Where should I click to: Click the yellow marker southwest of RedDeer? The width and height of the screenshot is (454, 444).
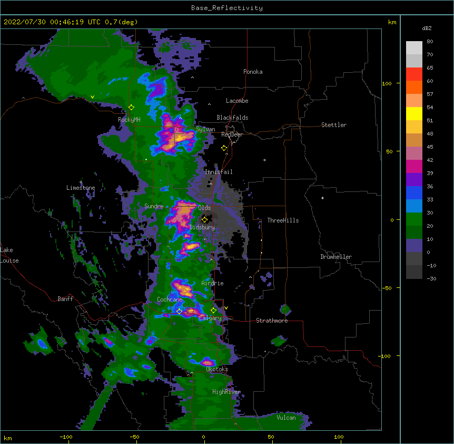[x=224, y=148]
